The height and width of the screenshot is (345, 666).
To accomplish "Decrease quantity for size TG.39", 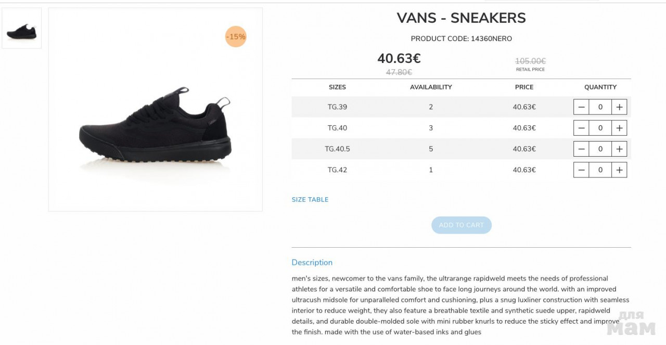I will click(x=581, y=107).
